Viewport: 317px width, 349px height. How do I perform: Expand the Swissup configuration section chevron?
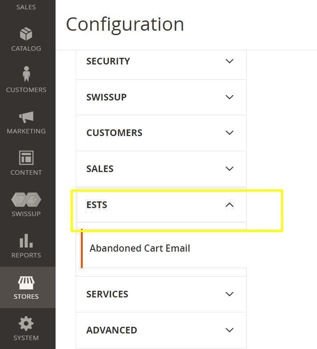pyautogui.click(x=229, y=97)
